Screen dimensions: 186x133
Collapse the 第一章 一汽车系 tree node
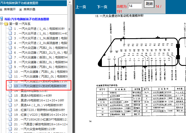point(1,24)
